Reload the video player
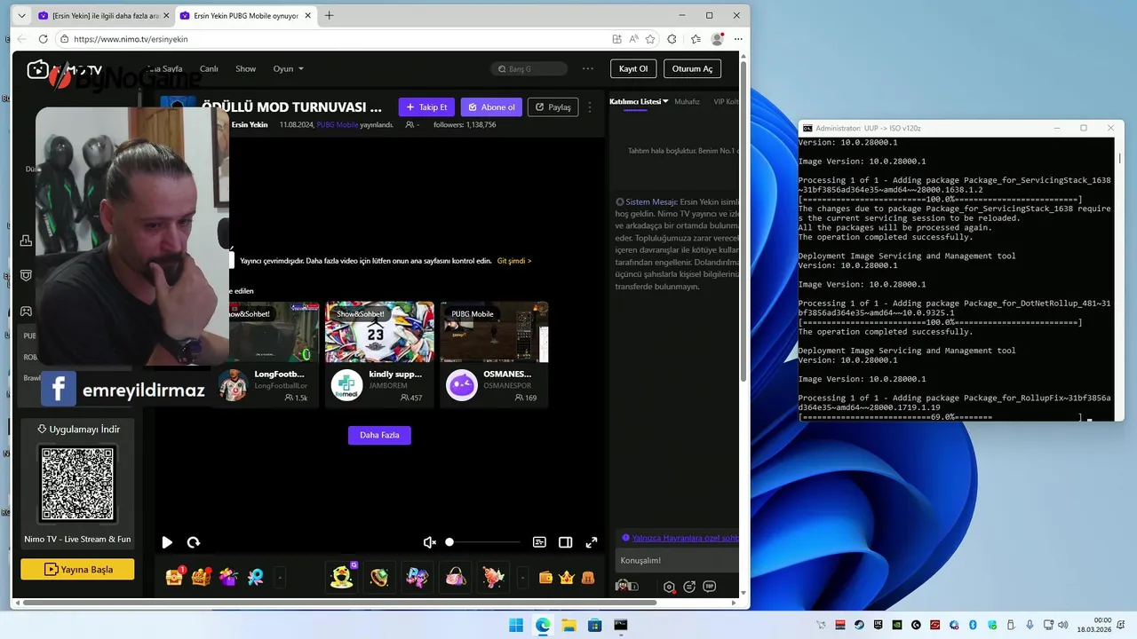1137x639 pixels. click(194, 542)
